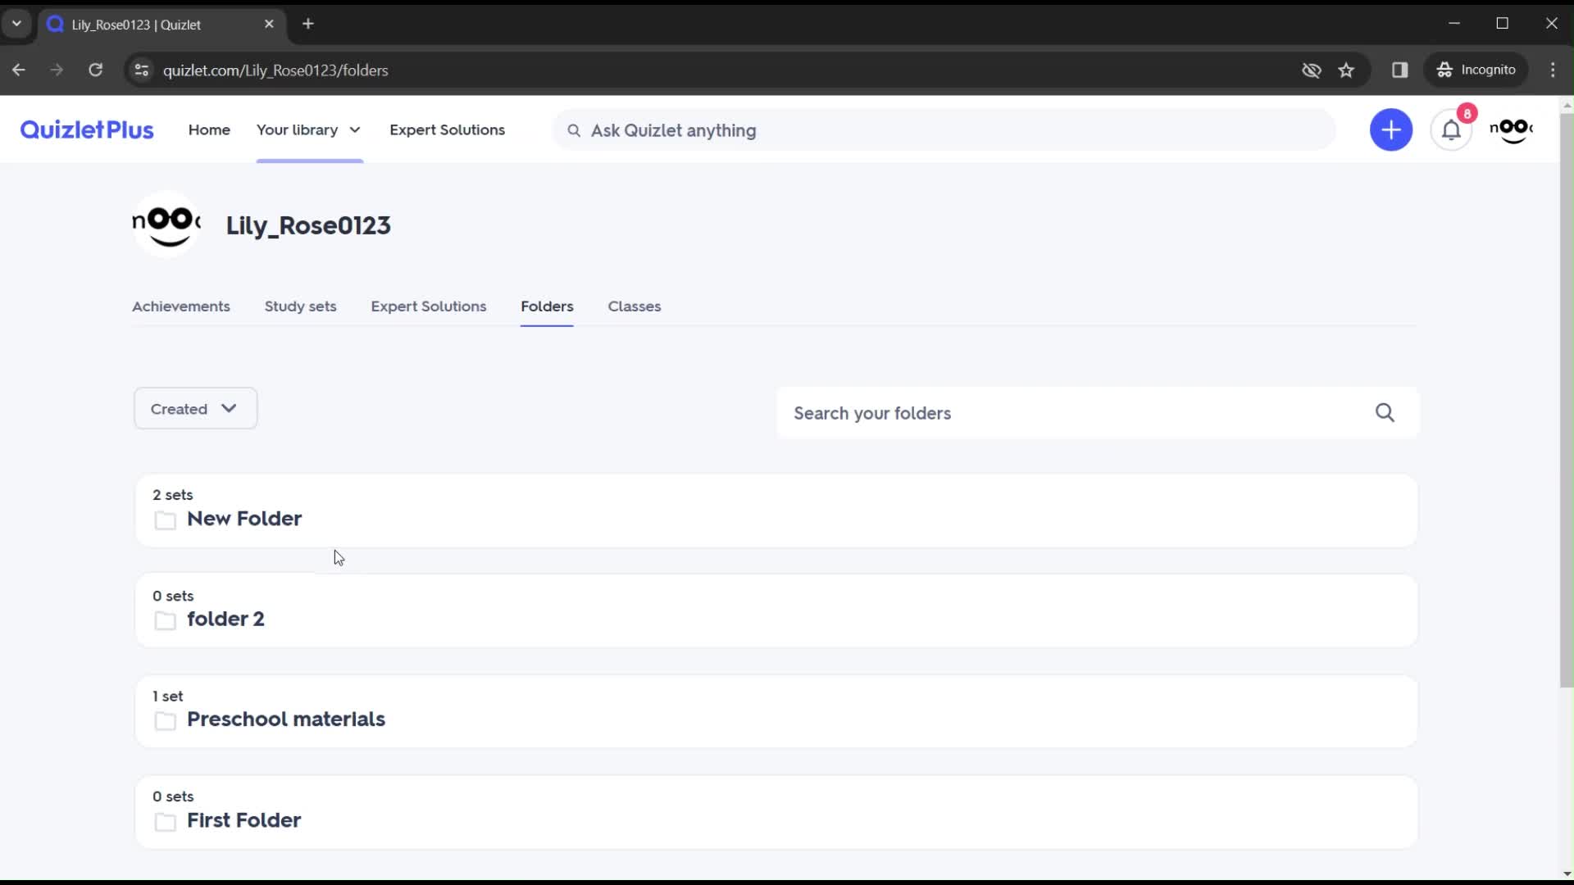Click the search magnifier in top nav
The height and width of the screenshot is (885, 1574).
pos(574,129)
